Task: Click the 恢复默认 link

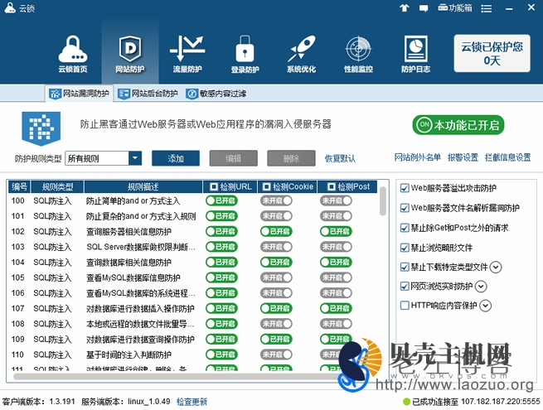Action: click(x=340, y=158)
